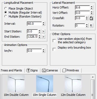Click the pick button beside End Station
Screen dimensions: 97x99
(x=43, y=37)
